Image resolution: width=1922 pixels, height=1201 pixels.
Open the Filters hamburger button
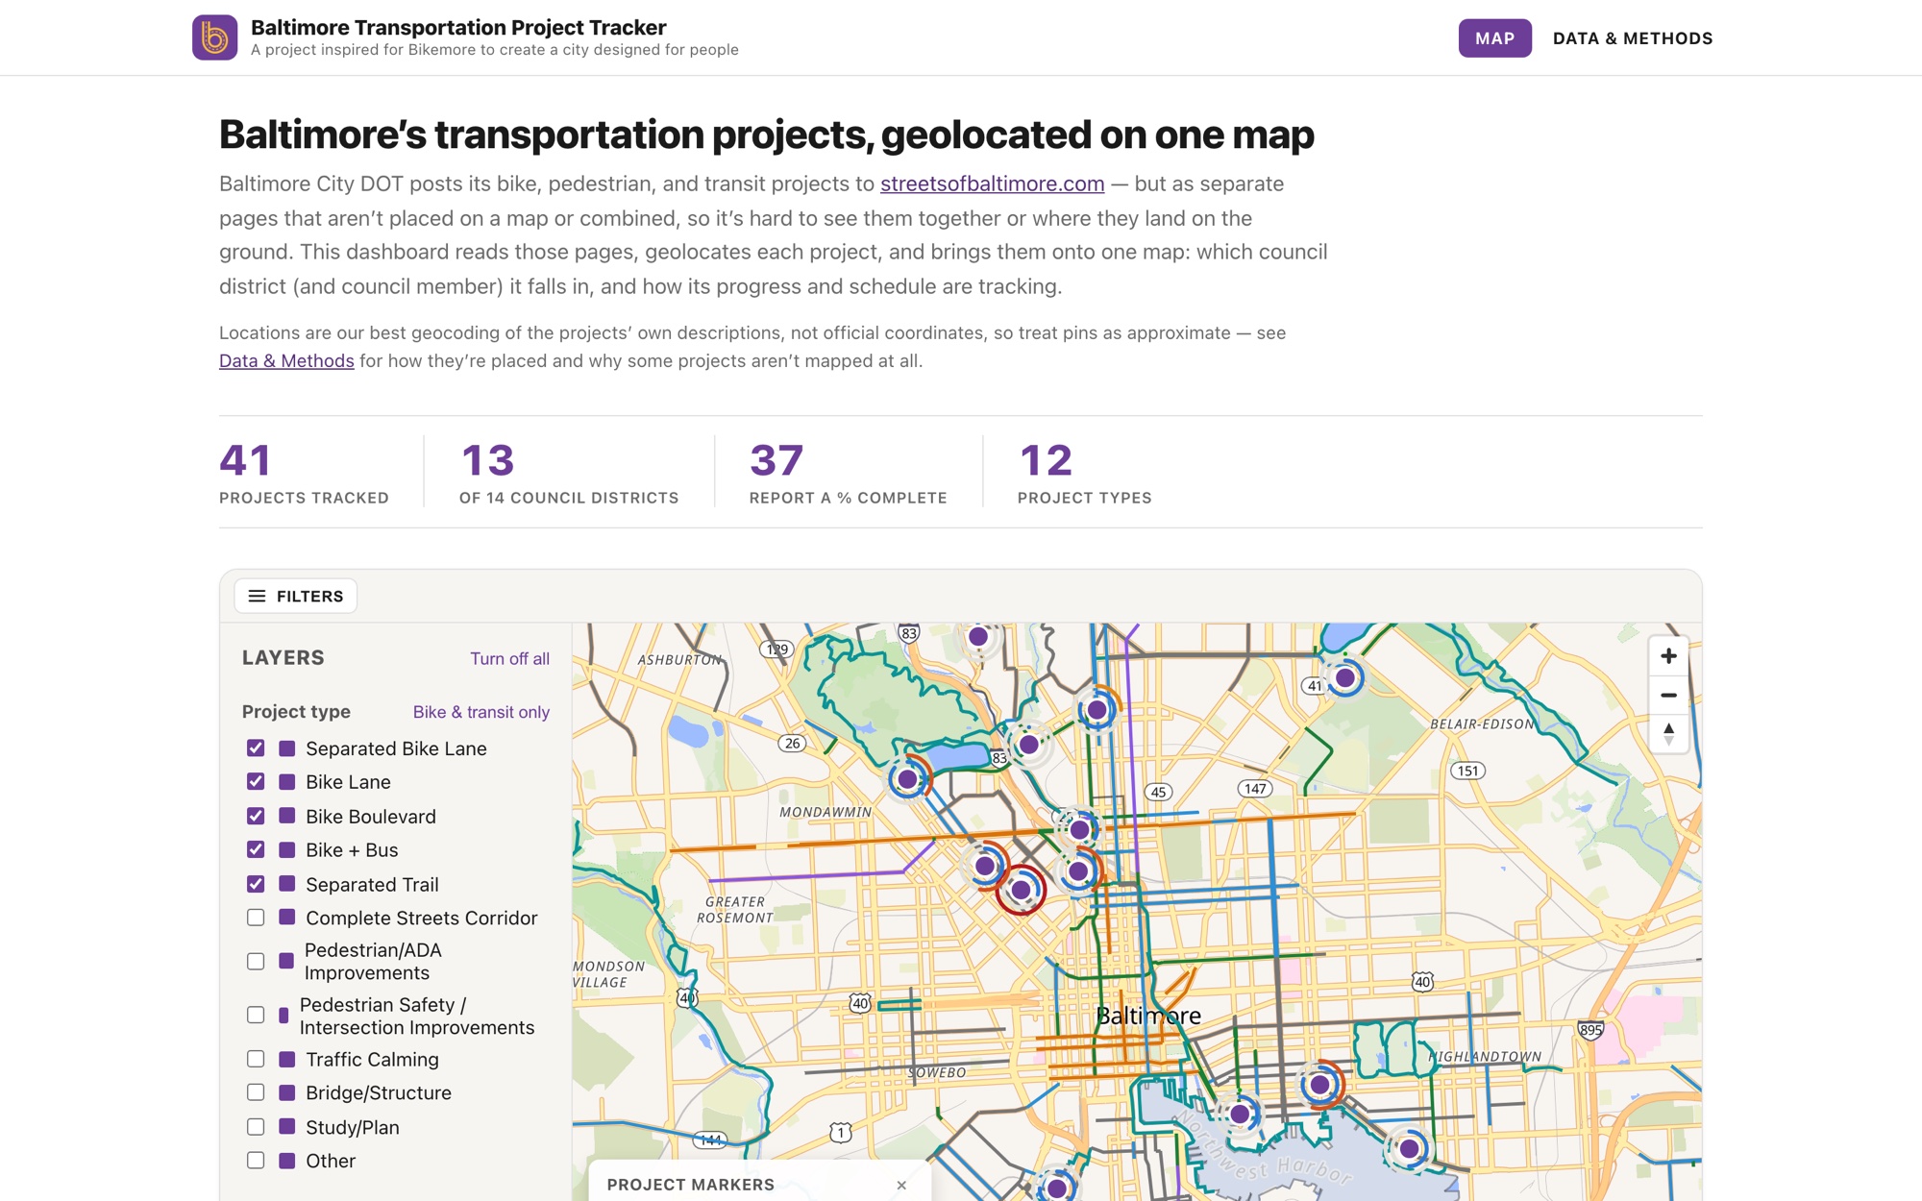(296, 596)
